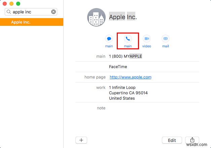Viewport: 211px width, 148px height.
Task: Click the home page label
Action: pos(95,77)
